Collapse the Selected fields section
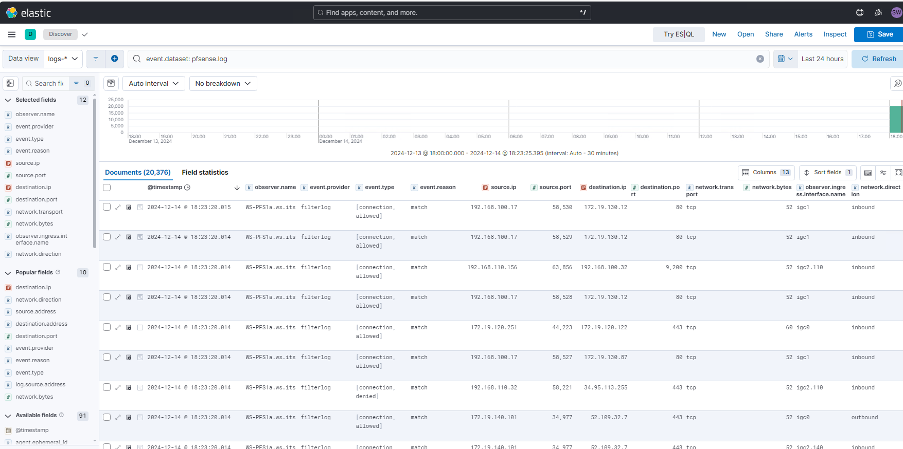The width and height of the screenshot is (903, 449). (x=8, y=100)
